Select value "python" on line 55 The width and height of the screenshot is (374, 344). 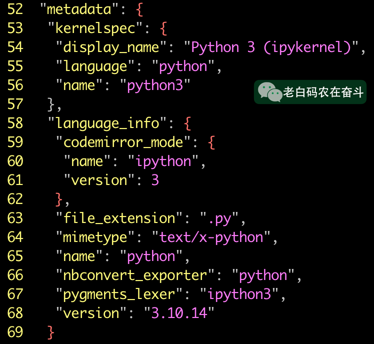183,66
